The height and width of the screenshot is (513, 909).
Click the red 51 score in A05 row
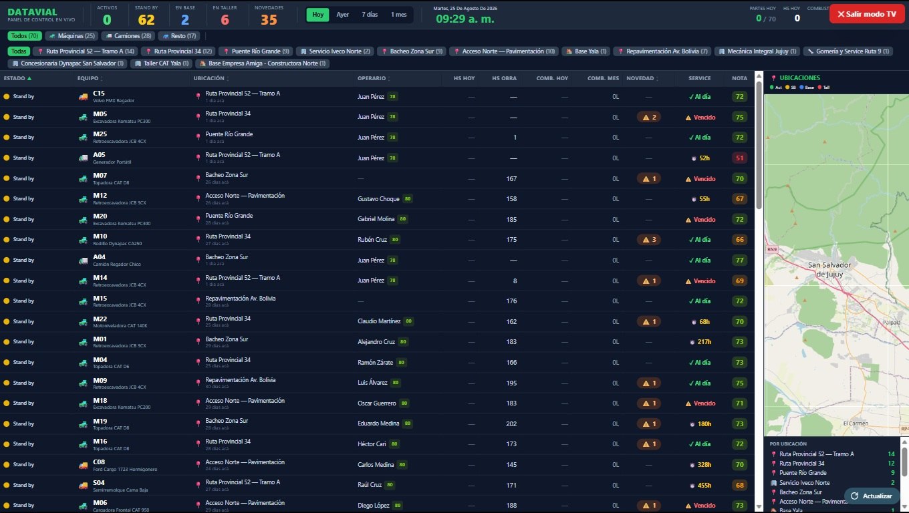point(739,158)
